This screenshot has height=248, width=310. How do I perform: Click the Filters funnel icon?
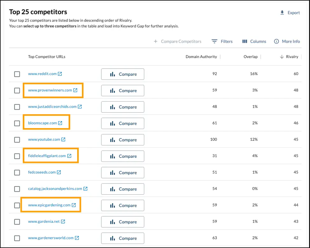[214, 41]
